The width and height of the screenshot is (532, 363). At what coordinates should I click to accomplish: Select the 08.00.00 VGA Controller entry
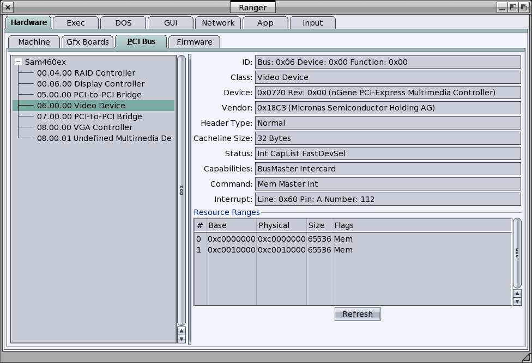[x=84, y=127]
